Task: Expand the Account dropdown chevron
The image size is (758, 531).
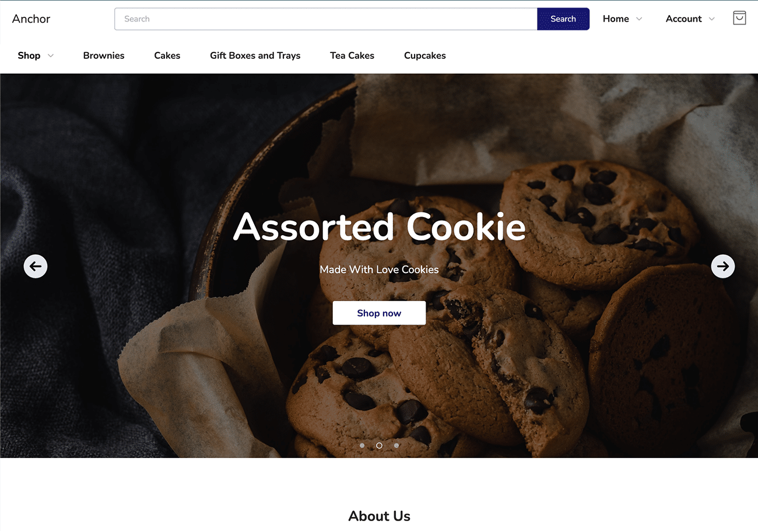Action: [x=711, y=19]
